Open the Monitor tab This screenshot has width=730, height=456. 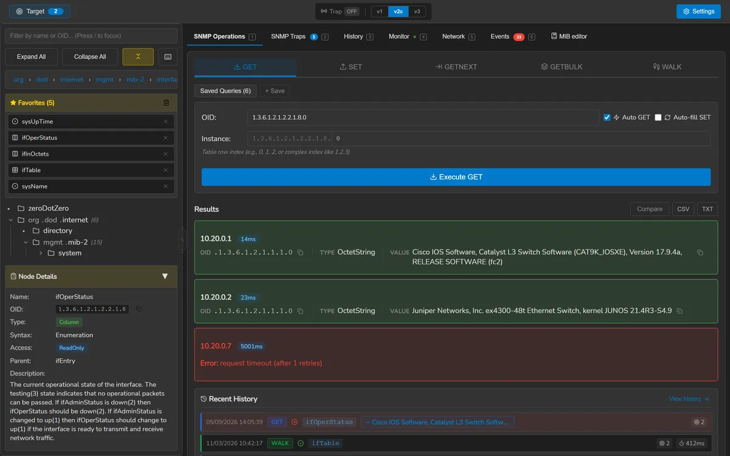pyautogui.click(x=408, y=36)
